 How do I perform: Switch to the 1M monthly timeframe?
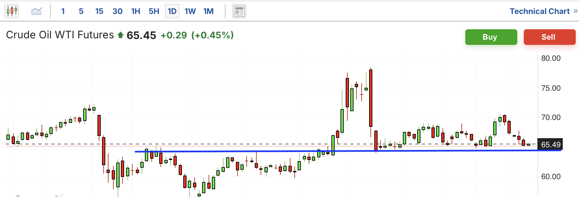pyautogui.click(x=208, y=11)
